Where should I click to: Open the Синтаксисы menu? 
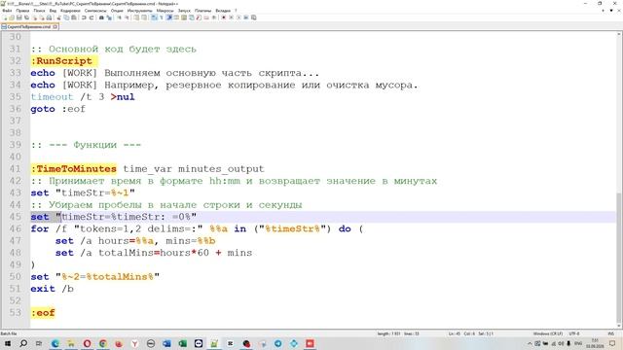(95, 11)
